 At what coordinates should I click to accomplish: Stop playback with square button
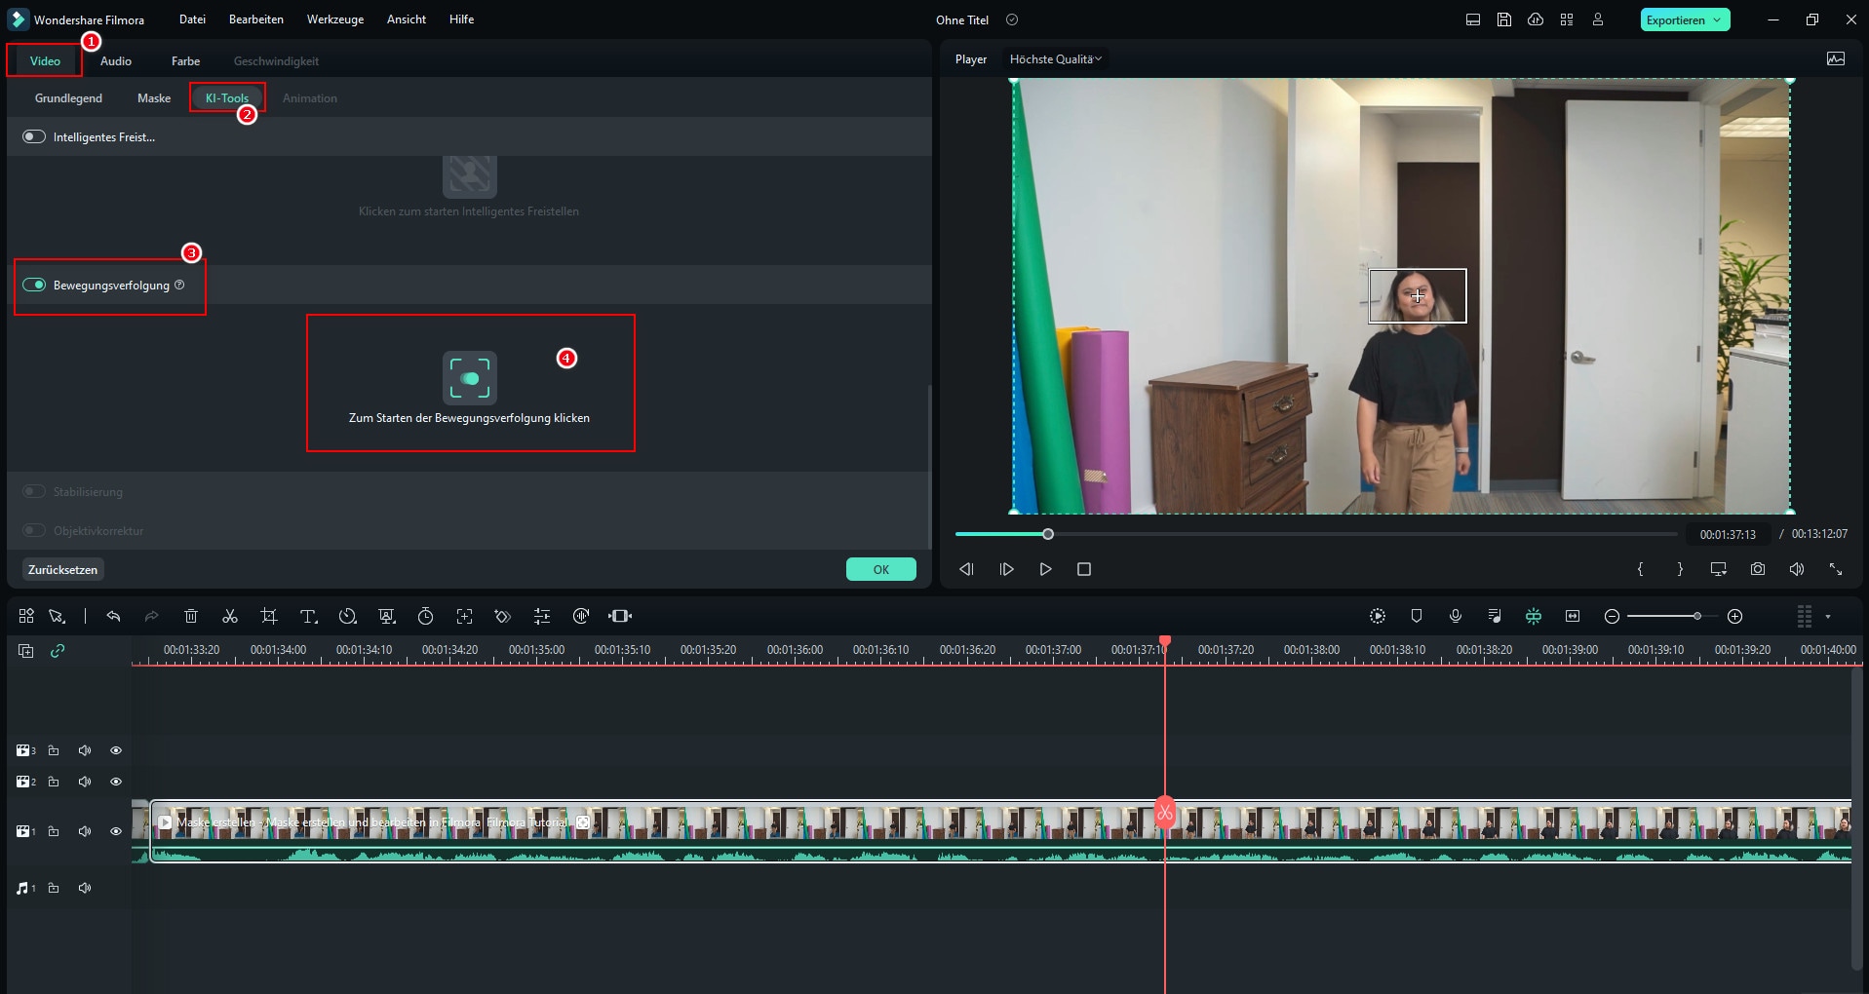1084,569
